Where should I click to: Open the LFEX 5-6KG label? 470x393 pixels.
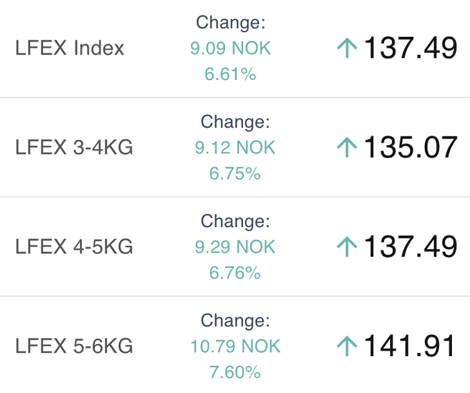(74, 347)
